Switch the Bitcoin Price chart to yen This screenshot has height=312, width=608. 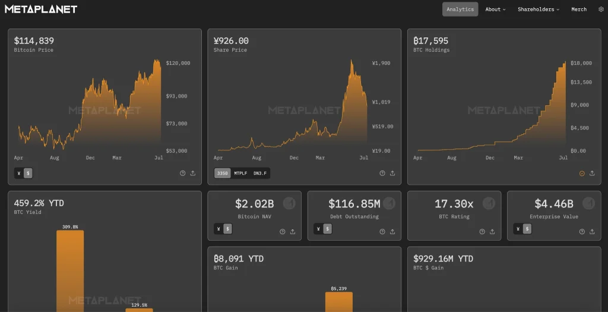20,174
